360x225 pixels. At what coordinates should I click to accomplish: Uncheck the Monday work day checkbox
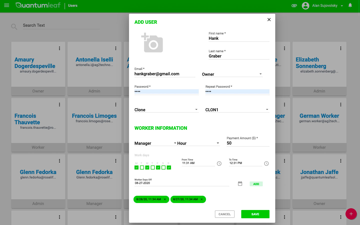pos(136,167)
